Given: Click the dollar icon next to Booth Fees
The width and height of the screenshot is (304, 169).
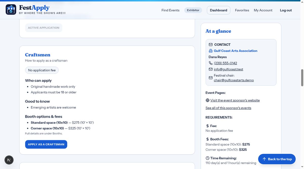Looking at the screenshot, I should click(x=207, y=139).
